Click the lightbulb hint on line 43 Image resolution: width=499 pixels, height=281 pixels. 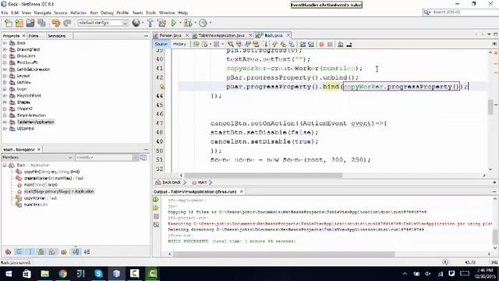pyautogui.click(x=162, y=87)
